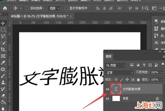Open the Layers panel flyout menu
Image resolution: width=165 pixels, height=111 pixels.
click(x=164, y=57)
